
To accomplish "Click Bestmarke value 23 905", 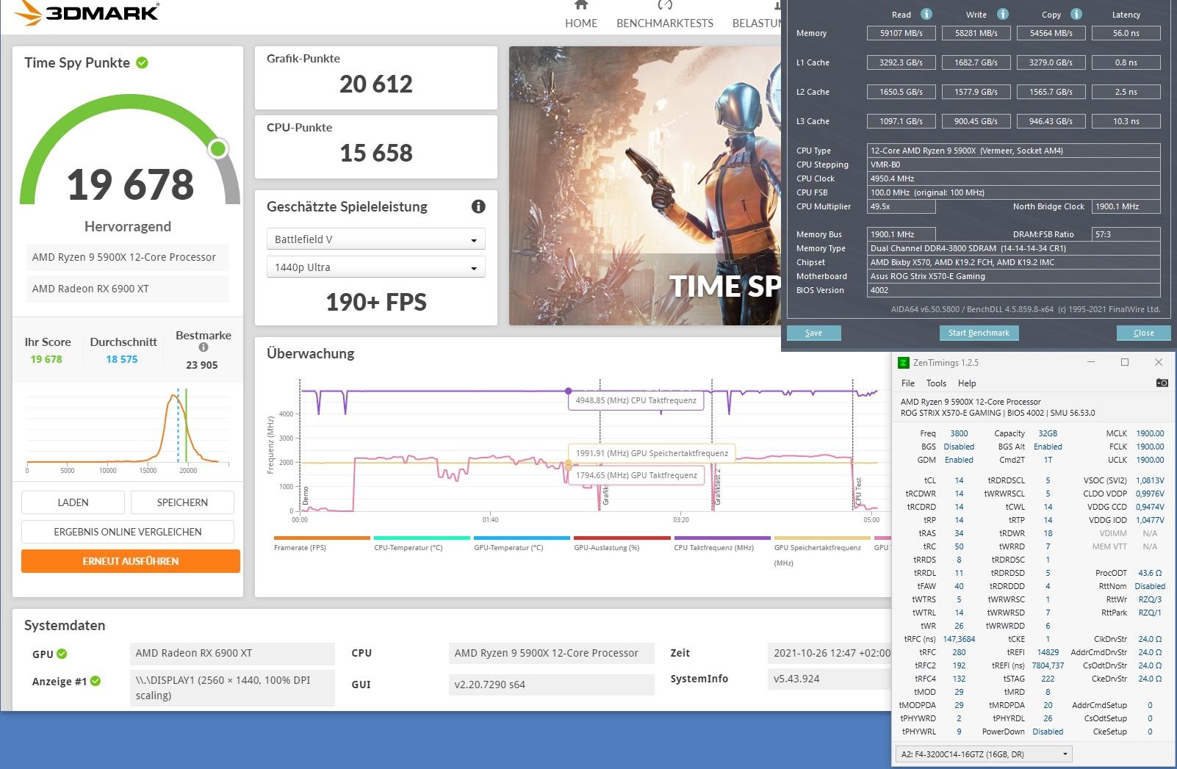I will tap(202, 365).
